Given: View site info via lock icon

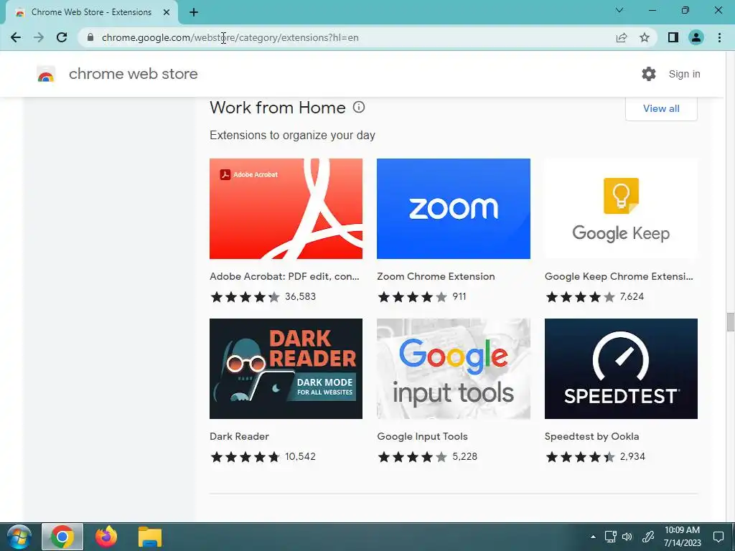Looking at the screenshot, I should tap(90, 37).
